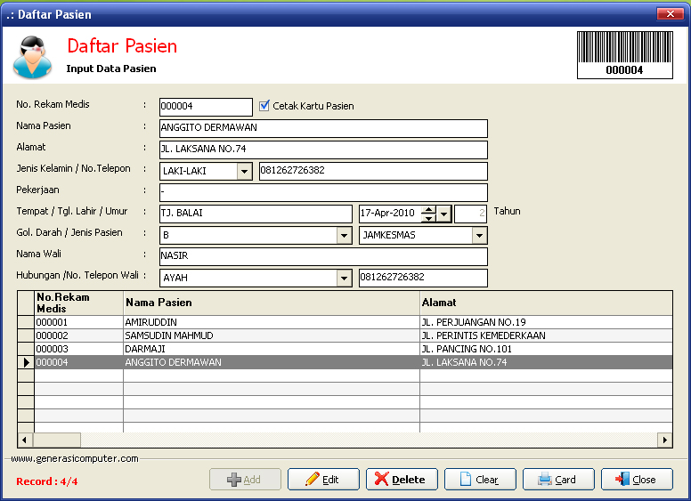Click the barcode image showing 000004
Image resolution: width=691 pixels, height=501 pixels.
pyautogui.click(x=623, y=54)
